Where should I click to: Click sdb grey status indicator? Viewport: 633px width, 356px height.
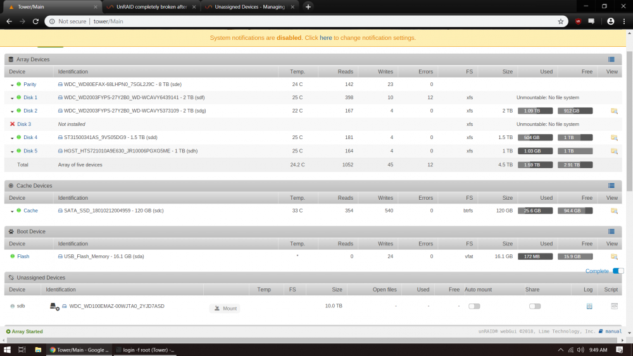13,307
